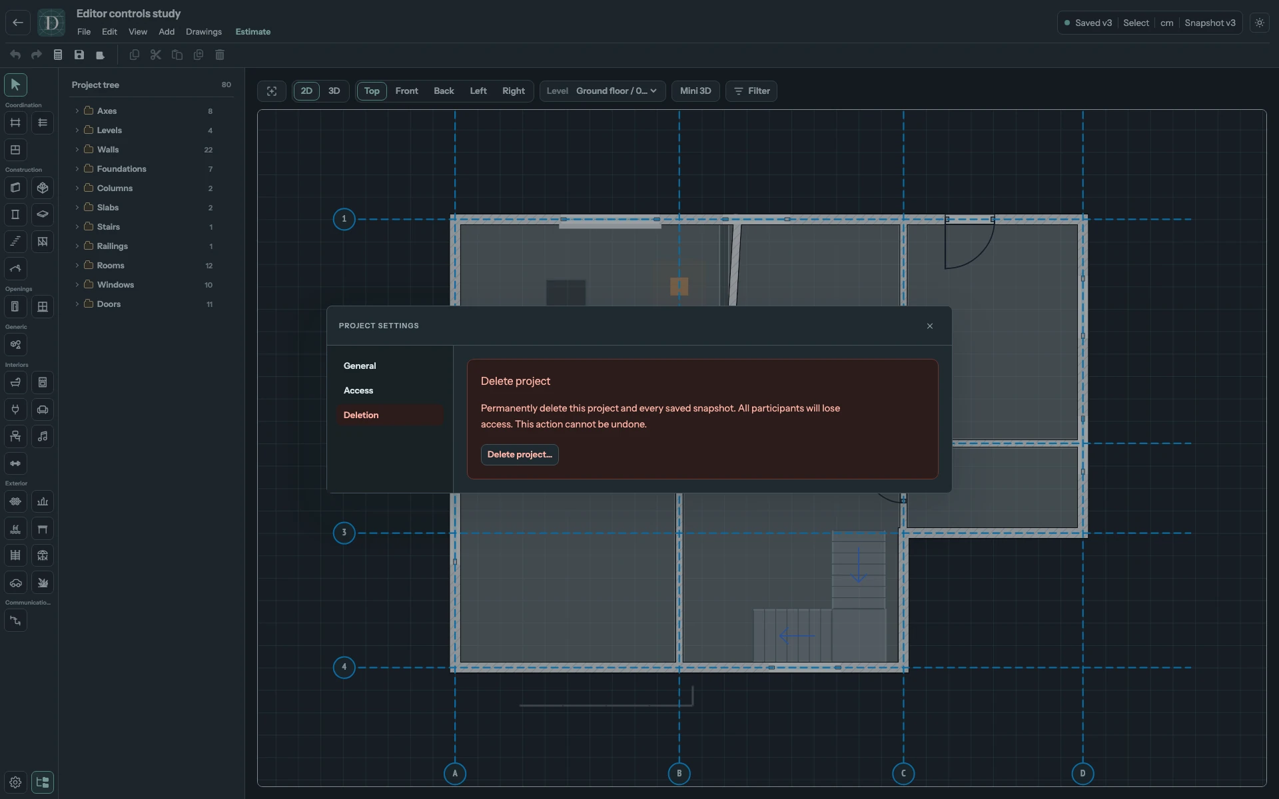The image size is (1279, 799).
Task: Open the Filter button
Action: point(751,91)
